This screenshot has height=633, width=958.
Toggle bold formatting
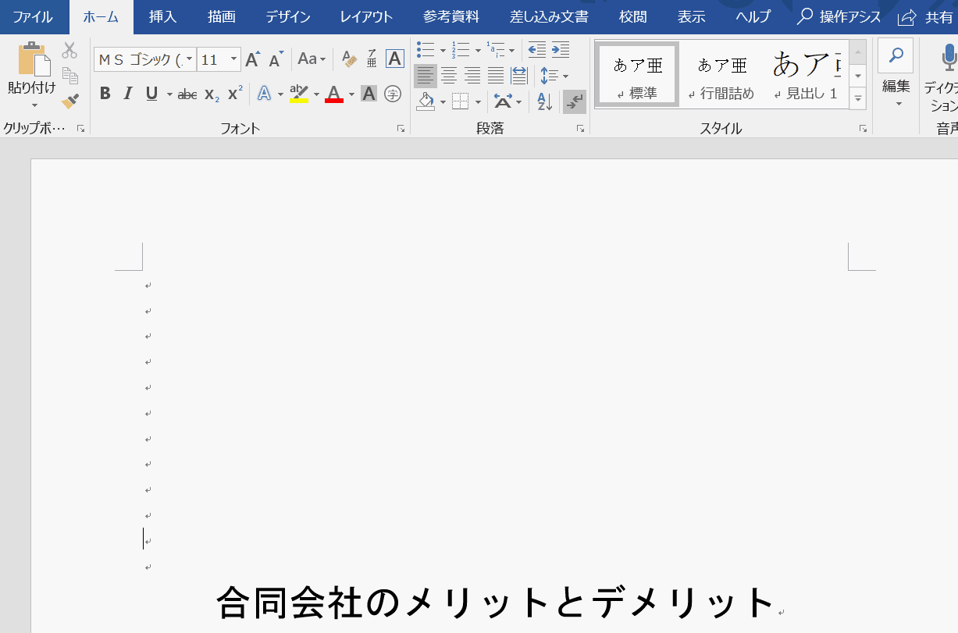point(105,94)
